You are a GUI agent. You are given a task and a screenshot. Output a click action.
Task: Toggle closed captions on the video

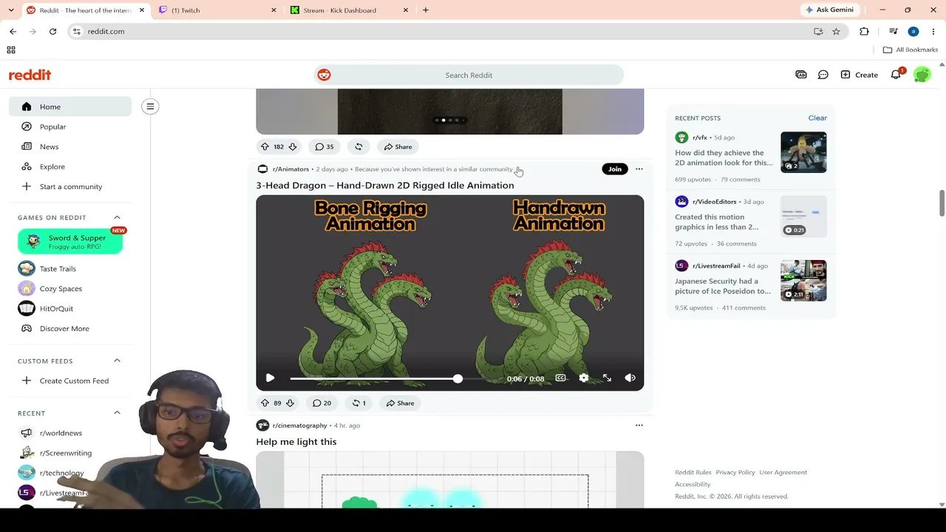(x=560, y=378)
